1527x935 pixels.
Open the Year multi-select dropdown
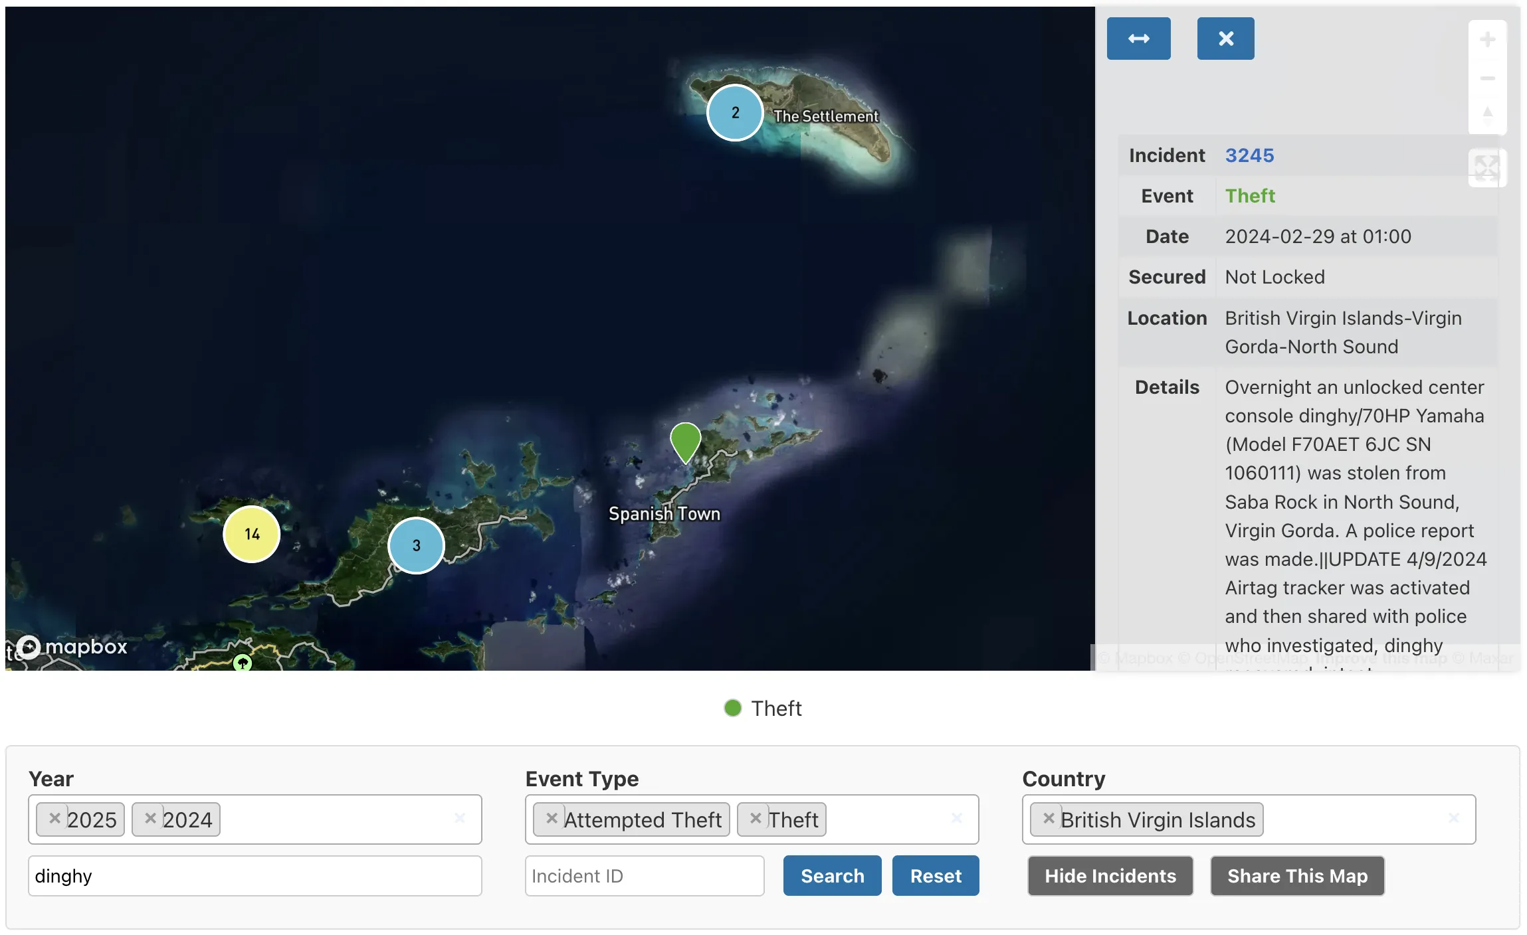point(332,819)
